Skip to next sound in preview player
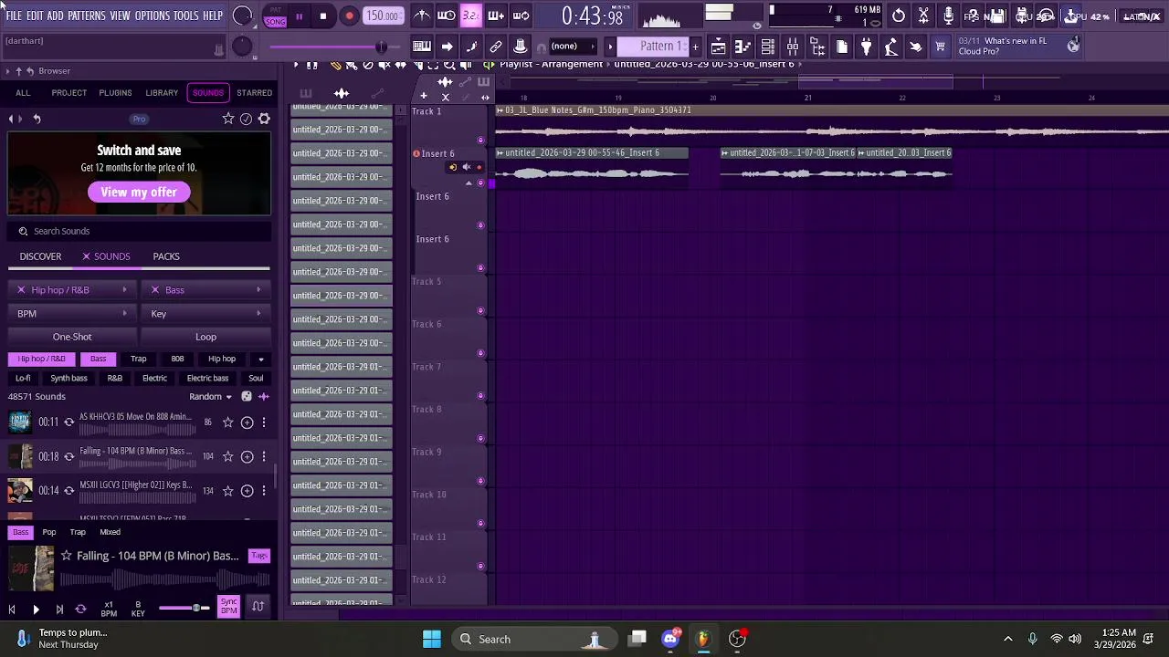This screenshot has height=657, width=1169. click(x=59, y=610)
